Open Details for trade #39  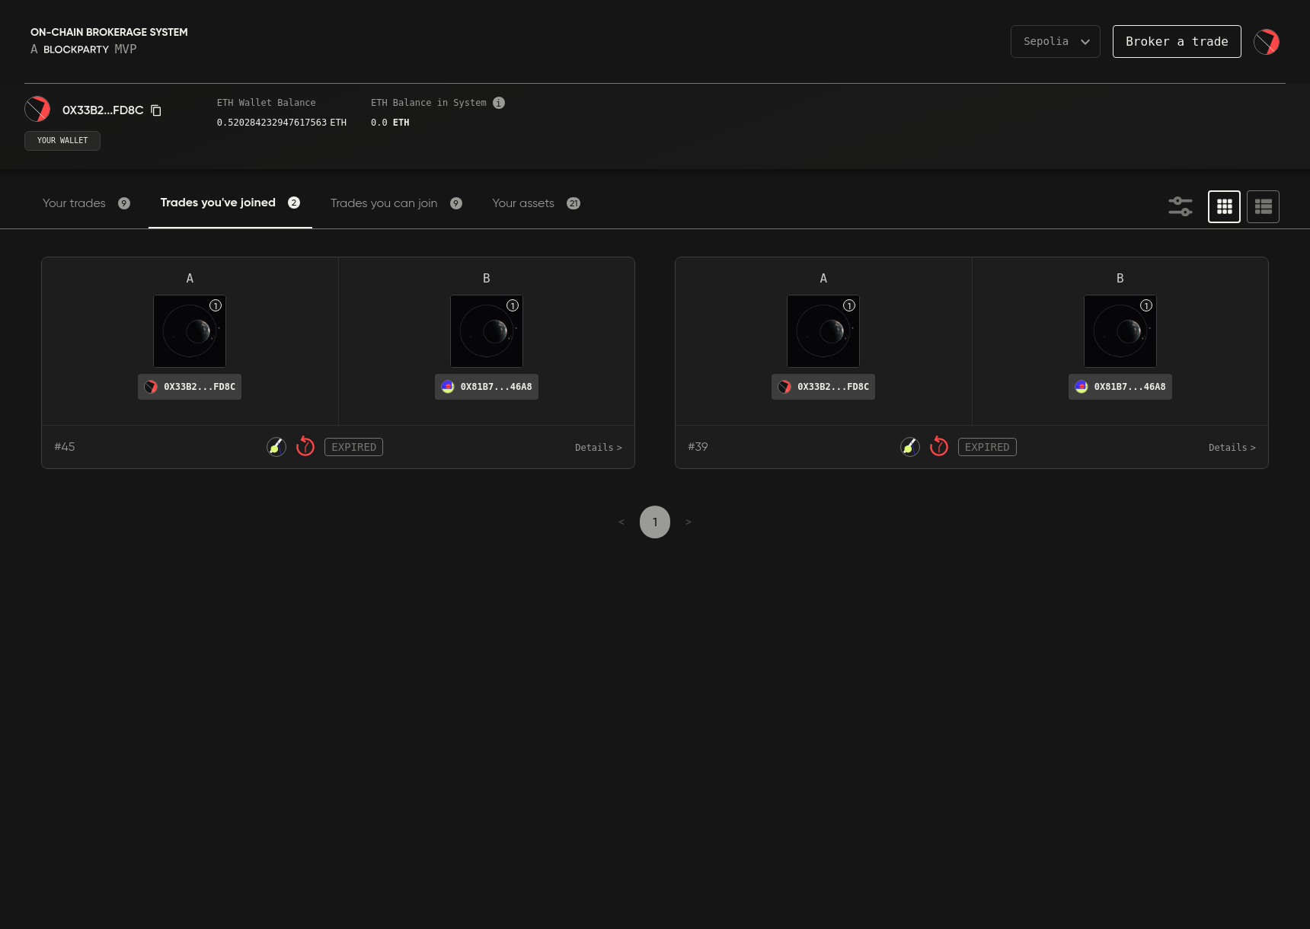coord(1232,448)
